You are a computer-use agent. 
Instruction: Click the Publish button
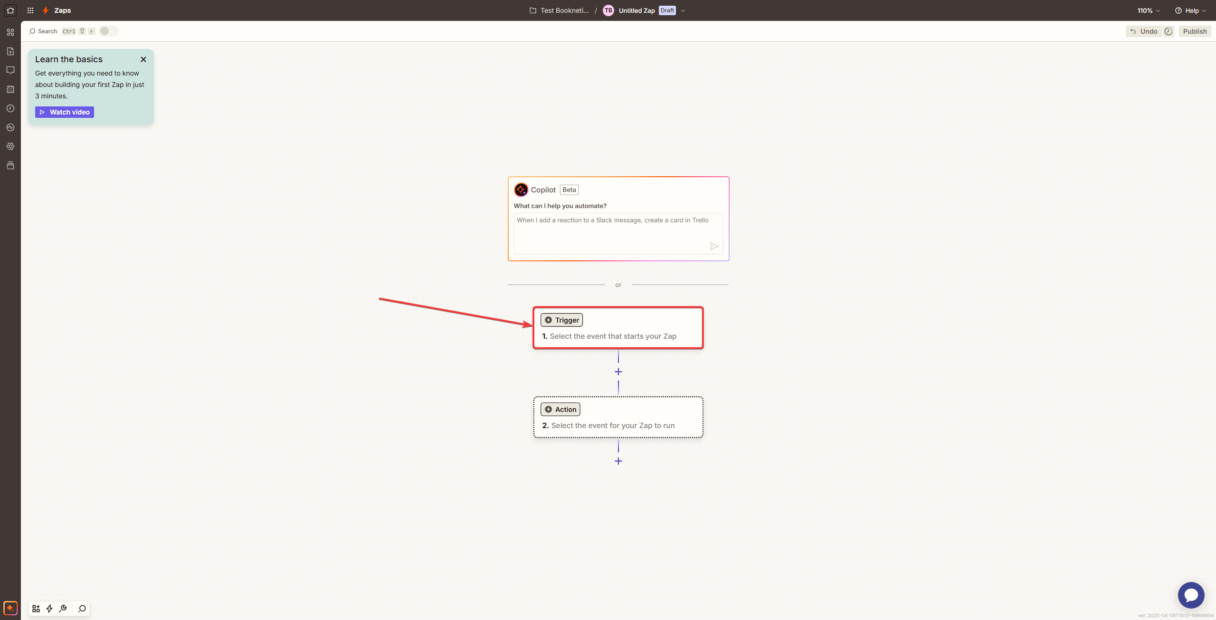pos(1195,31)
